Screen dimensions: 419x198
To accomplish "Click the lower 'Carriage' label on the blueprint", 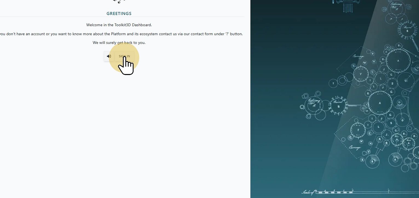I will [x=355, y=147].
